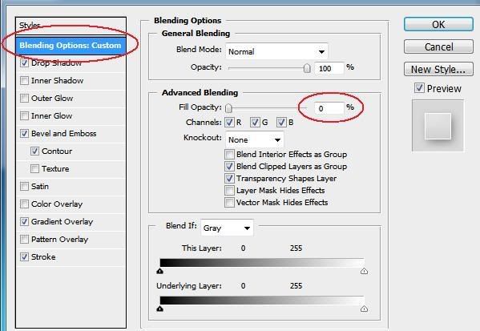Image resolution: width=480 pixels, height=331 pixels.
Task: Open the Blend Mode dropdown
Action: [x=276, y=51]
